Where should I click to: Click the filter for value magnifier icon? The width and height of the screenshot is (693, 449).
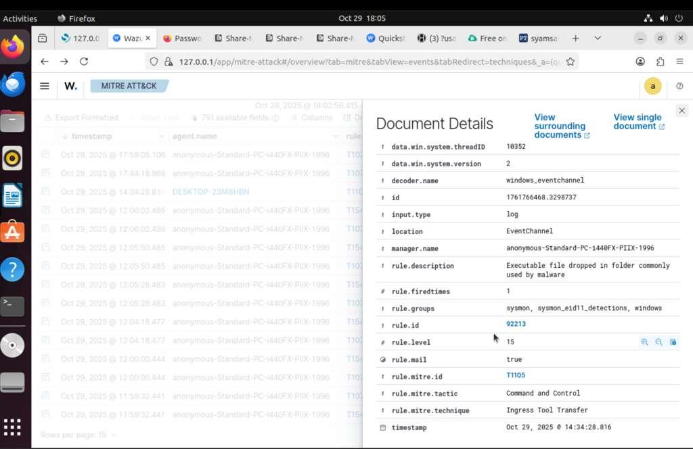coord(644,342)
